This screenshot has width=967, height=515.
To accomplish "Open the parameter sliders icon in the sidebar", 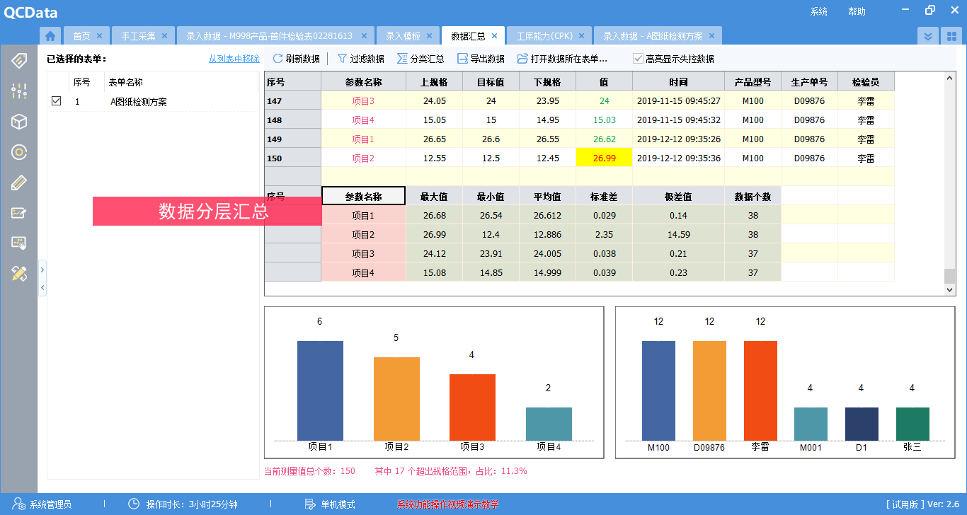I will coord(18,91).
